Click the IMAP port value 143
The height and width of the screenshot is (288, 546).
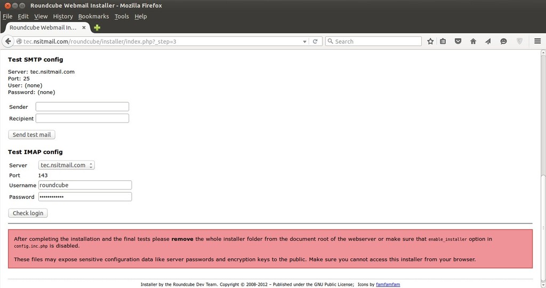[x=43, y=175]
